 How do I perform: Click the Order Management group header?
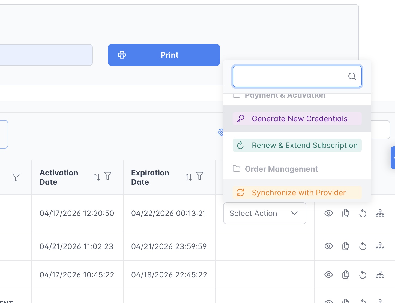click(x=281, y=169)
